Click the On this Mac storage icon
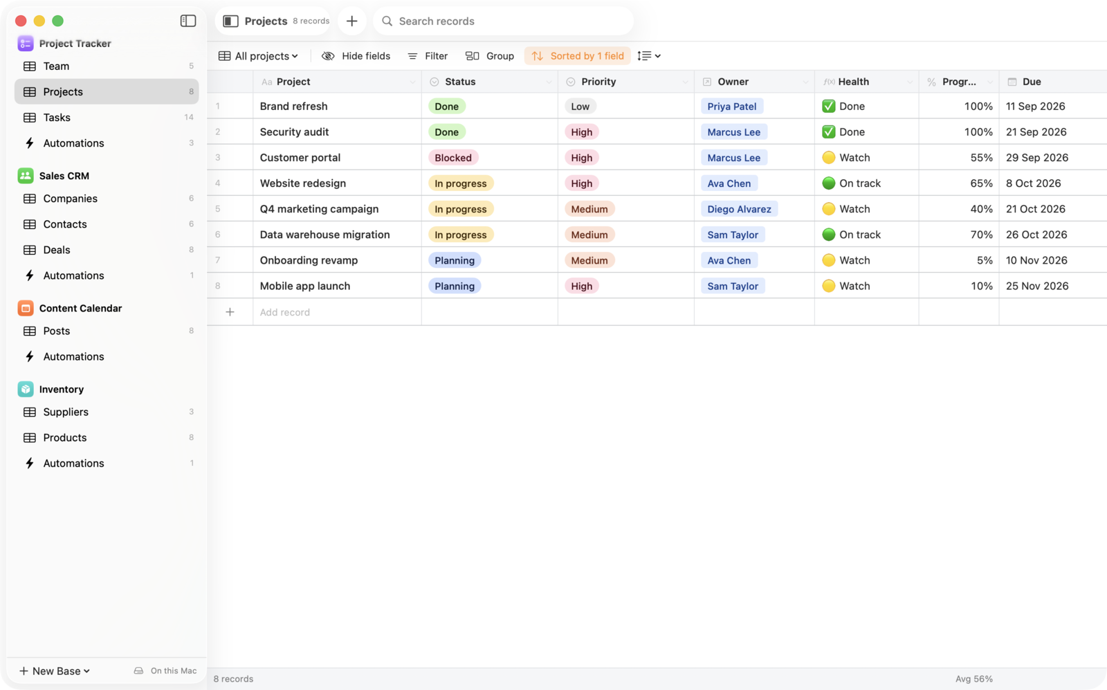This screenshot has height=690, width=1107. (x=138, y=671)
